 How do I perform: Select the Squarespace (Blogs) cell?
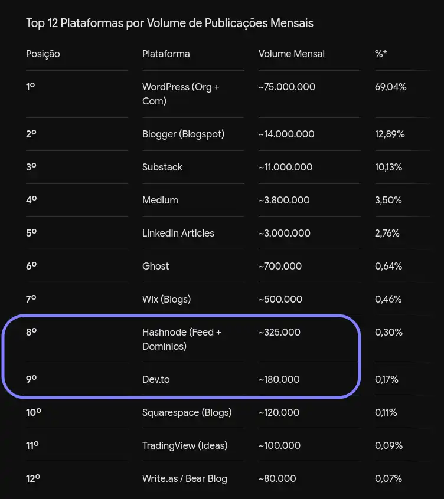(x=187, y=413)
